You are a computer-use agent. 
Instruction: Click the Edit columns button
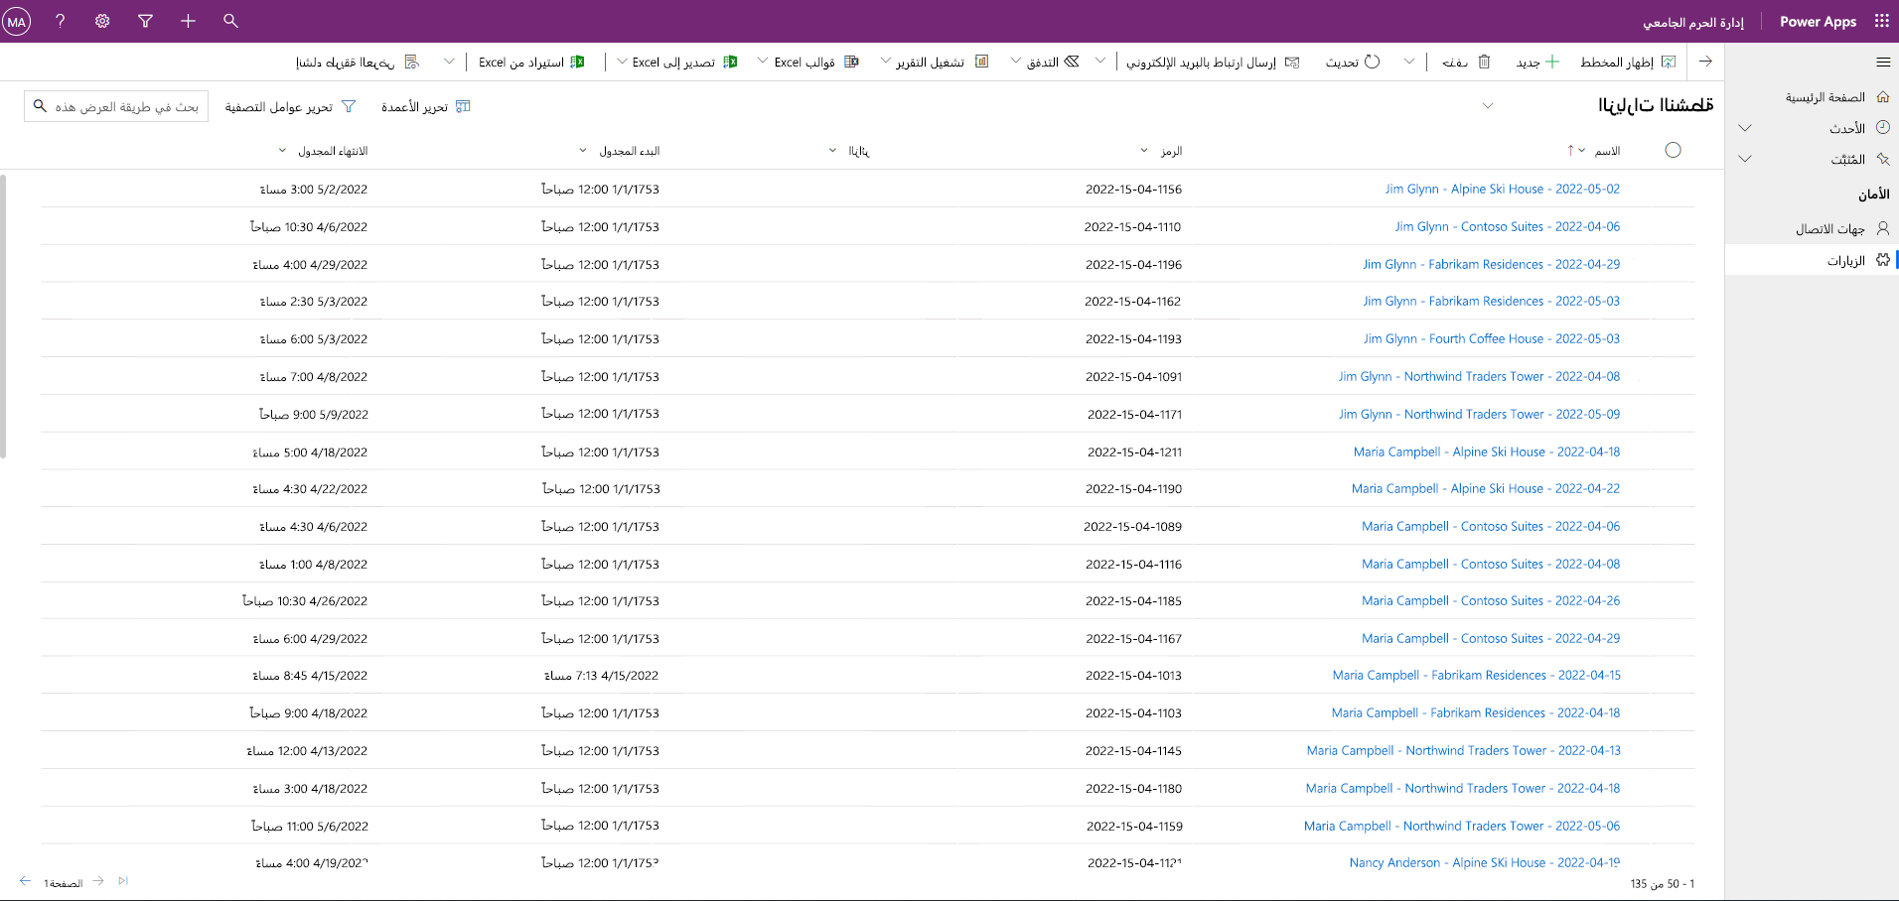pos(426,106)
